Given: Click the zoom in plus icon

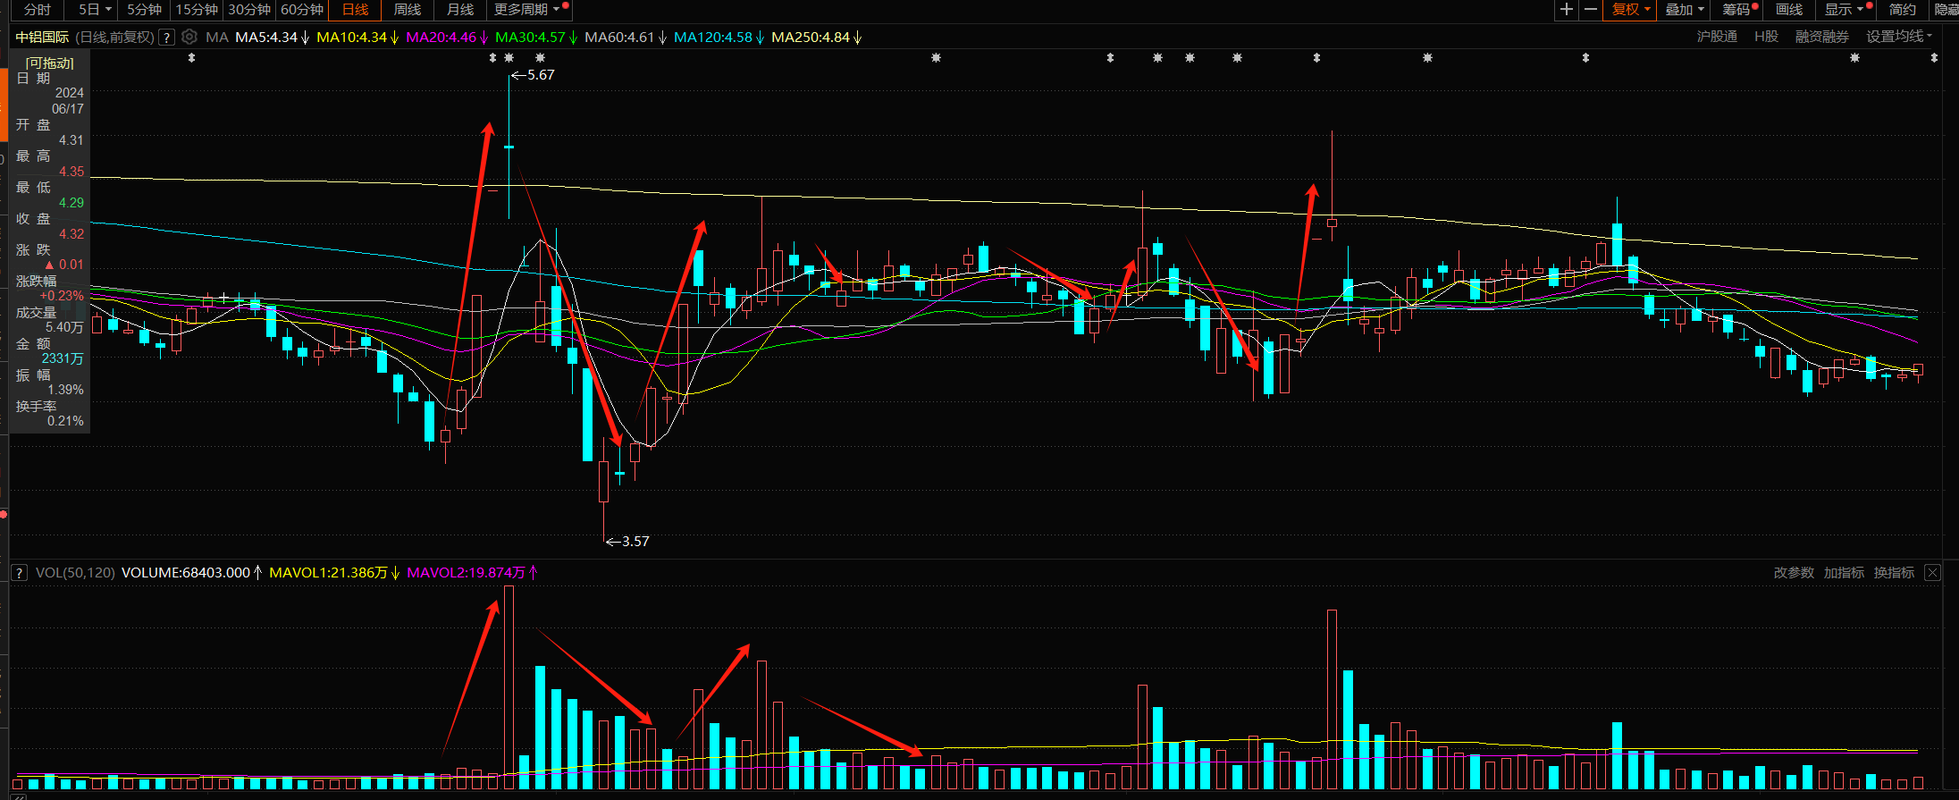Looking at the screenshot, I should tap(1566, 10).
